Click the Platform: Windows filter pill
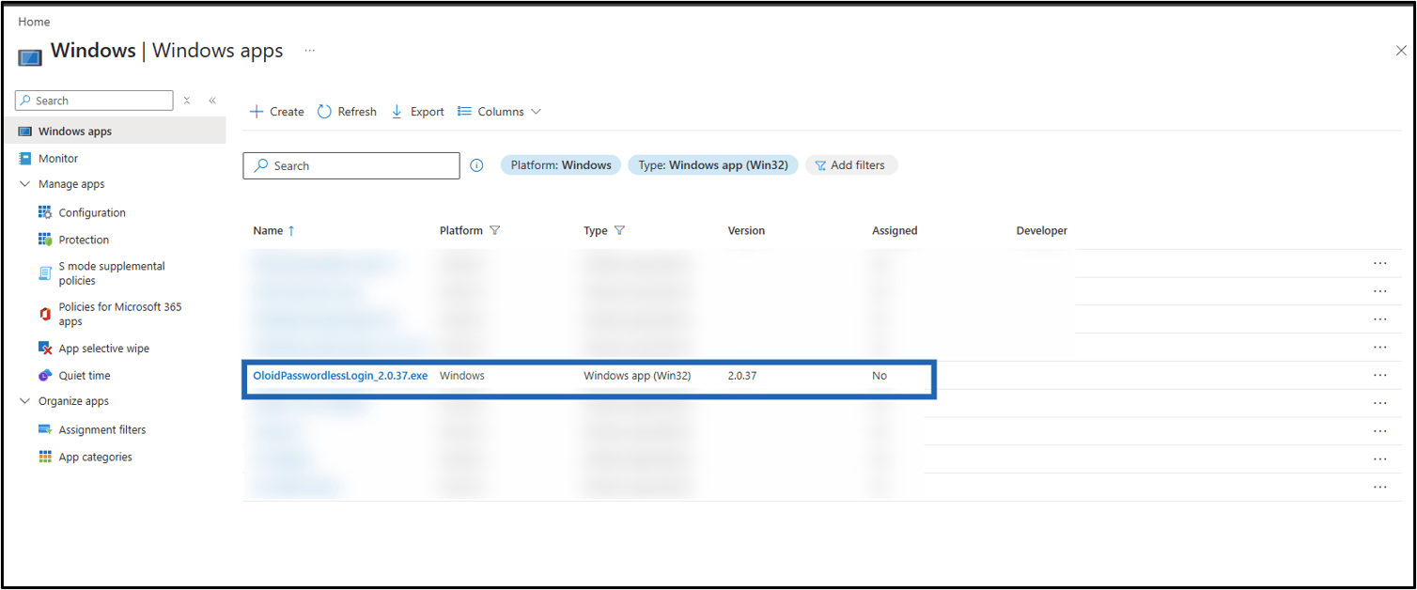Screen dimensions: 1417x590 point(561,165)
